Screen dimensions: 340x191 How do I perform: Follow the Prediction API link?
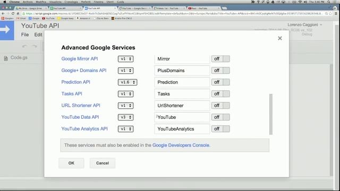[75, 82]
